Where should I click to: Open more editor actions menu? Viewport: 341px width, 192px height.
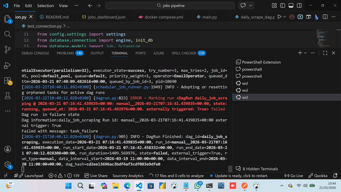[x=333, y=17]
